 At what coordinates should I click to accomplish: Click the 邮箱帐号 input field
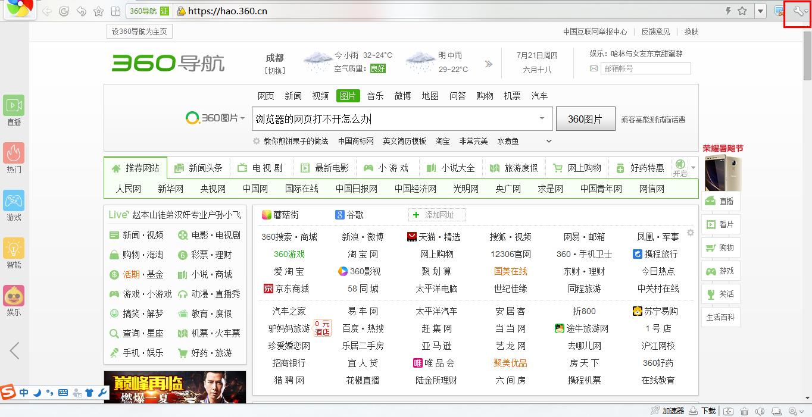click(x=645, y=68)
